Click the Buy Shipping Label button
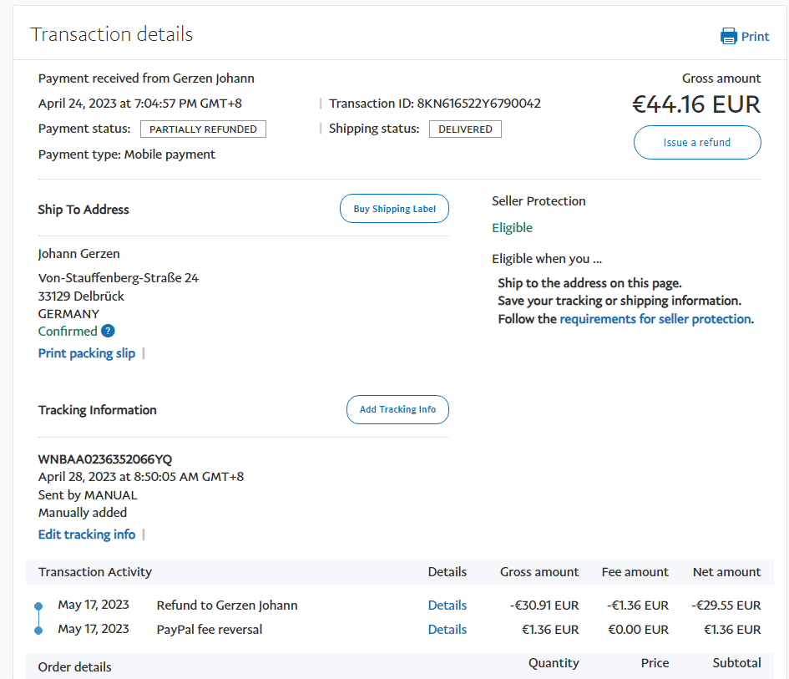 [x=394, y=209]
